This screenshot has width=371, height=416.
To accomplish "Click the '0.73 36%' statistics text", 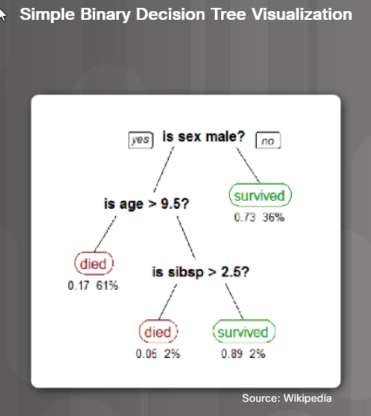I will (259, 218).
